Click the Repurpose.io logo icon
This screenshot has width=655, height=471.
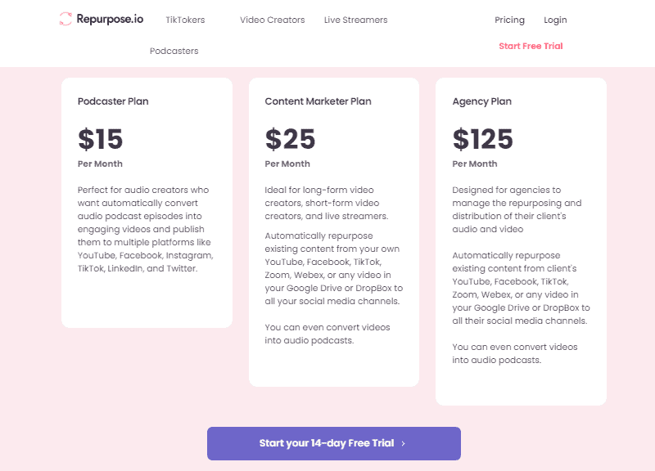[x=66, y=19]
